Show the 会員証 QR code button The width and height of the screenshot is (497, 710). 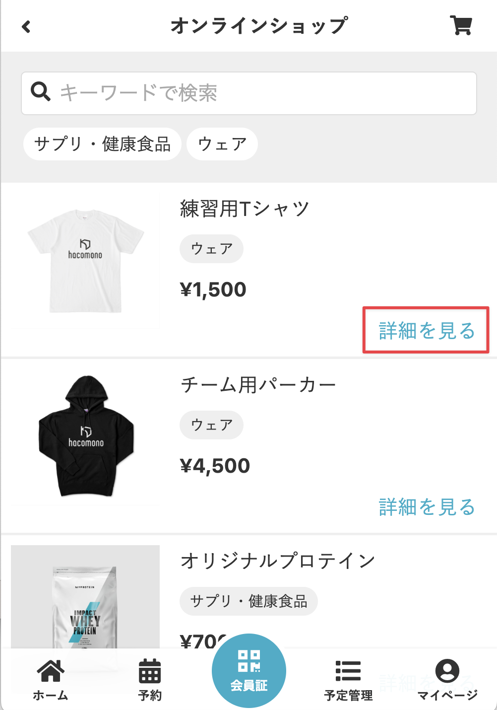click(249, 670)
